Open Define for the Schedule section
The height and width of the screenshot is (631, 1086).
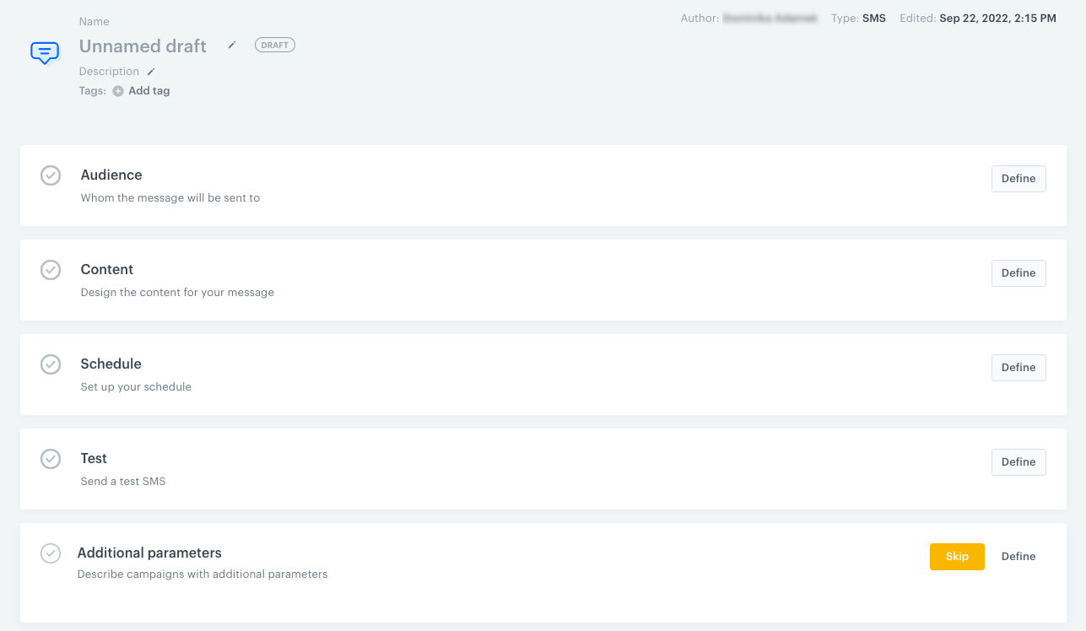click(1018, 368)
